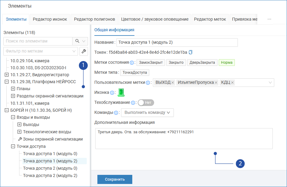Remove the КДЦ user tag
This screenshot has height=187, width=287.
(x=232, y=83)
